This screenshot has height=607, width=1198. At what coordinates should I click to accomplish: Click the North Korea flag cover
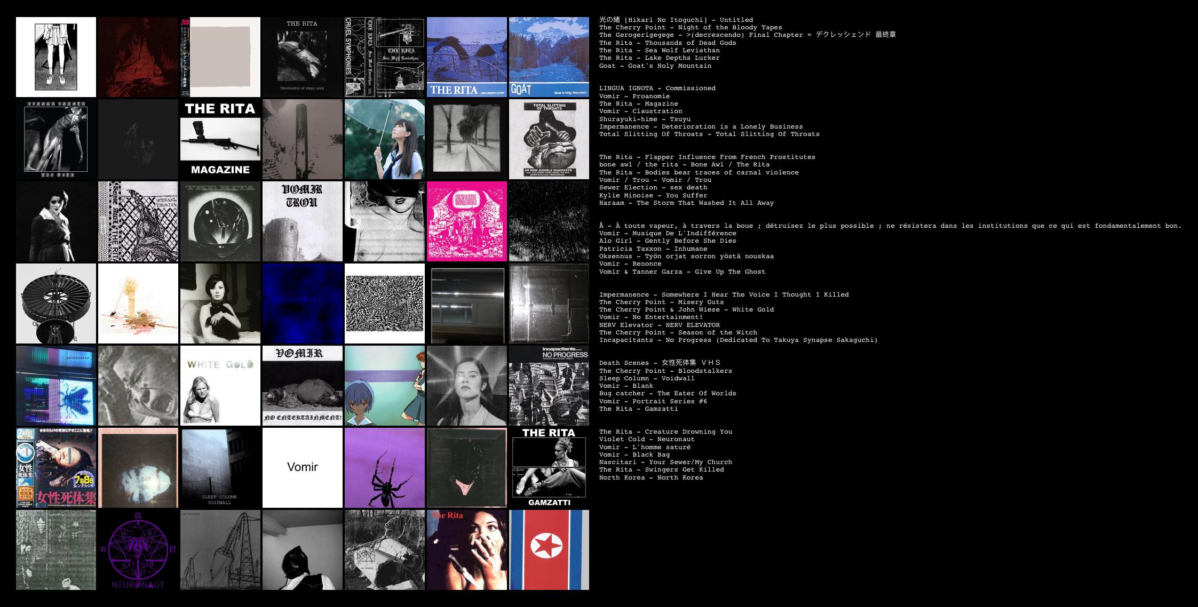click(x=549, y=549)
